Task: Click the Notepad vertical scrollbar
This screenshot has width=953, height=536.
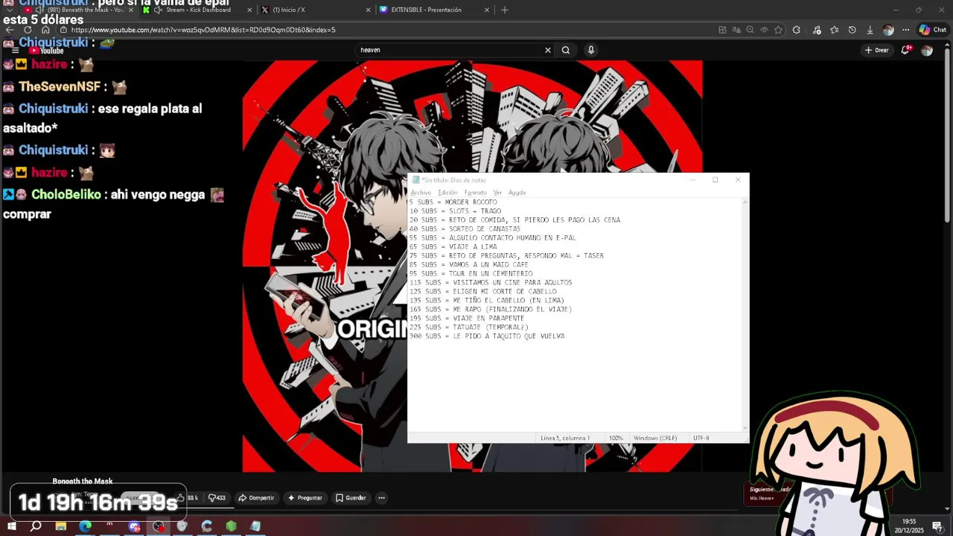Action: (x=745, y=314)
